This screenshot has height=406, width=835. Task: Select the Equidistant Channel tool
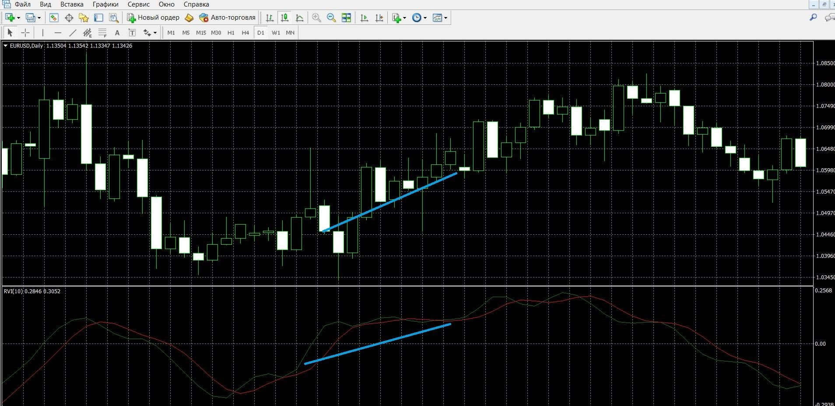pyautogui.click(x=88, y=33)
